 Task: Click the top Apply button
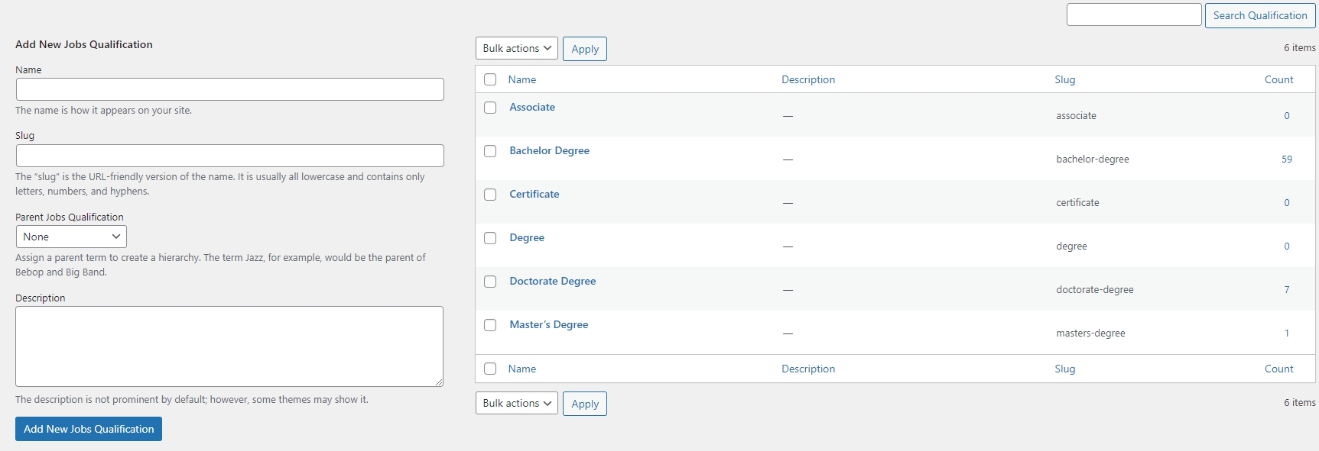click(x=584, y=49)
